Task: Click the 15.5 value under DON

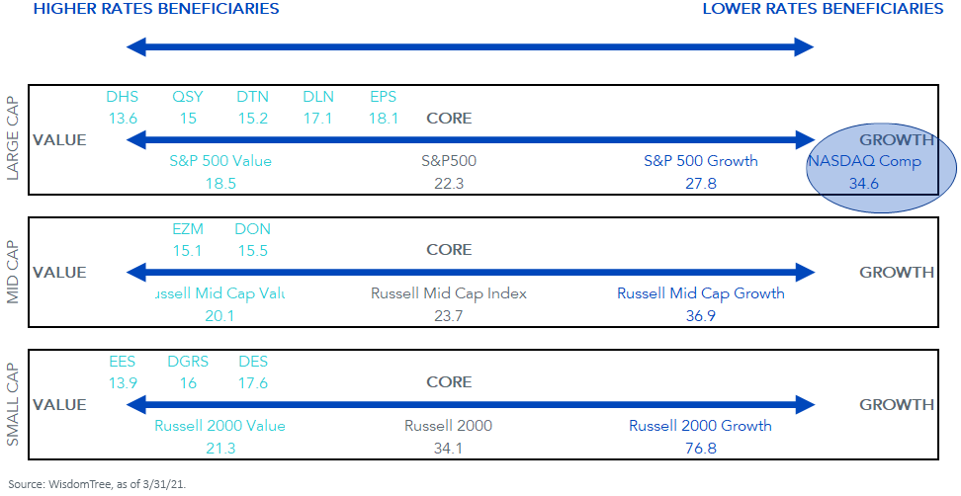Action: [x=253, y=250]
